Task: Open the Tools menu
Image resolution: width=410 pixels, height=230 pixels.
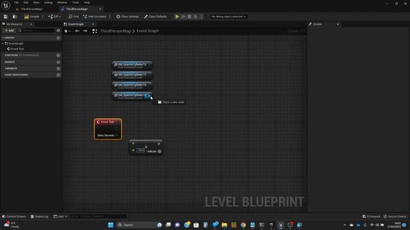Action: [76, 3]
